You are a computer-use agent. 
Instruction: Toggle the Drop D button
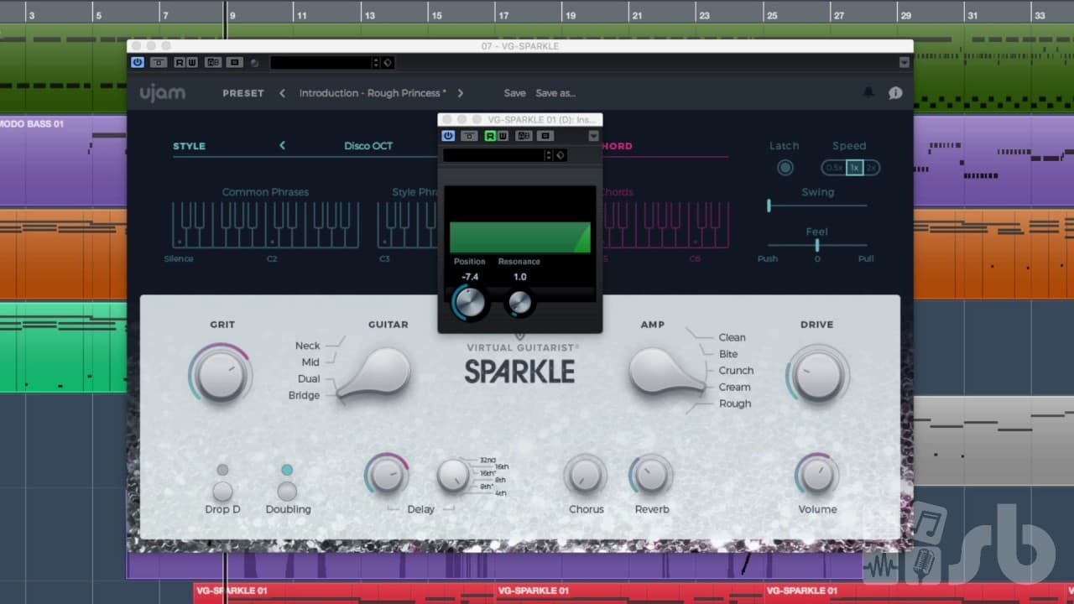pyautogui.click(x=222, y=491)
